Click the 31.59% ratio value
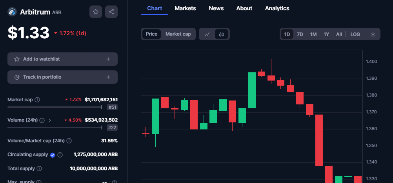This screenshot has height=183, width=393. (x=109, y=141)
